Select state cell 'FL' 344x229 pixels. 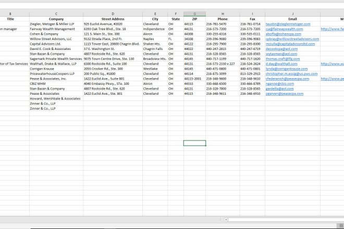(x=176, y=39)
